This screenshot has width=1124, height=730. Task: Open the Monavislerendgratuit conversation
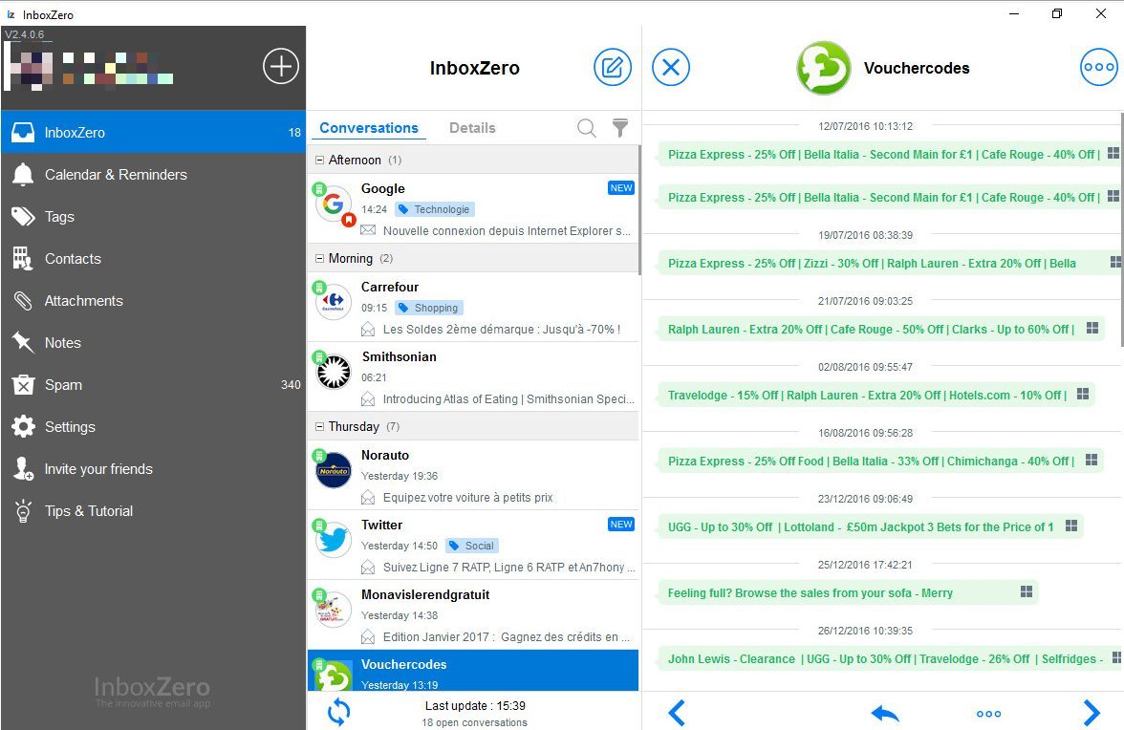coord(473,614)
